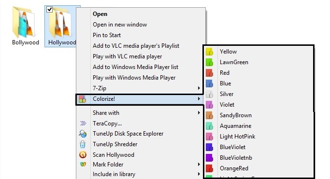330x179 pixels.
Task: Click the Mark Folder icon
Action: (x=83, y=165)
